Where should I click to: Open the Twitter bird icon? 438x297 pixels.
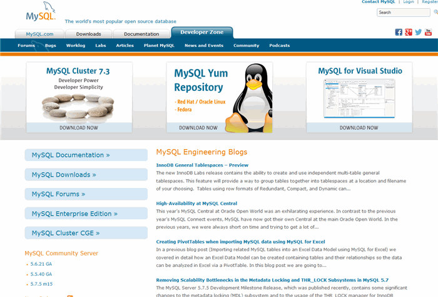(x=418, y=32)
